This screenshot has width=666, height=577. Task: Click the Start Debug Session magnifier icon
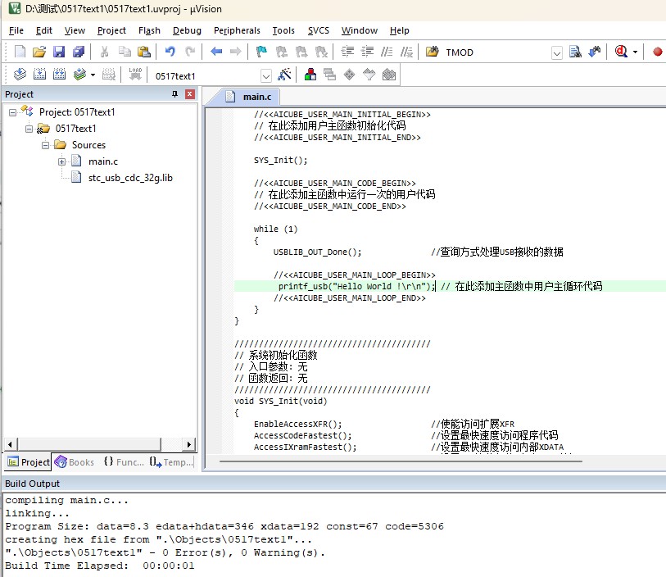pyautogui.click(x=621, y=52)
